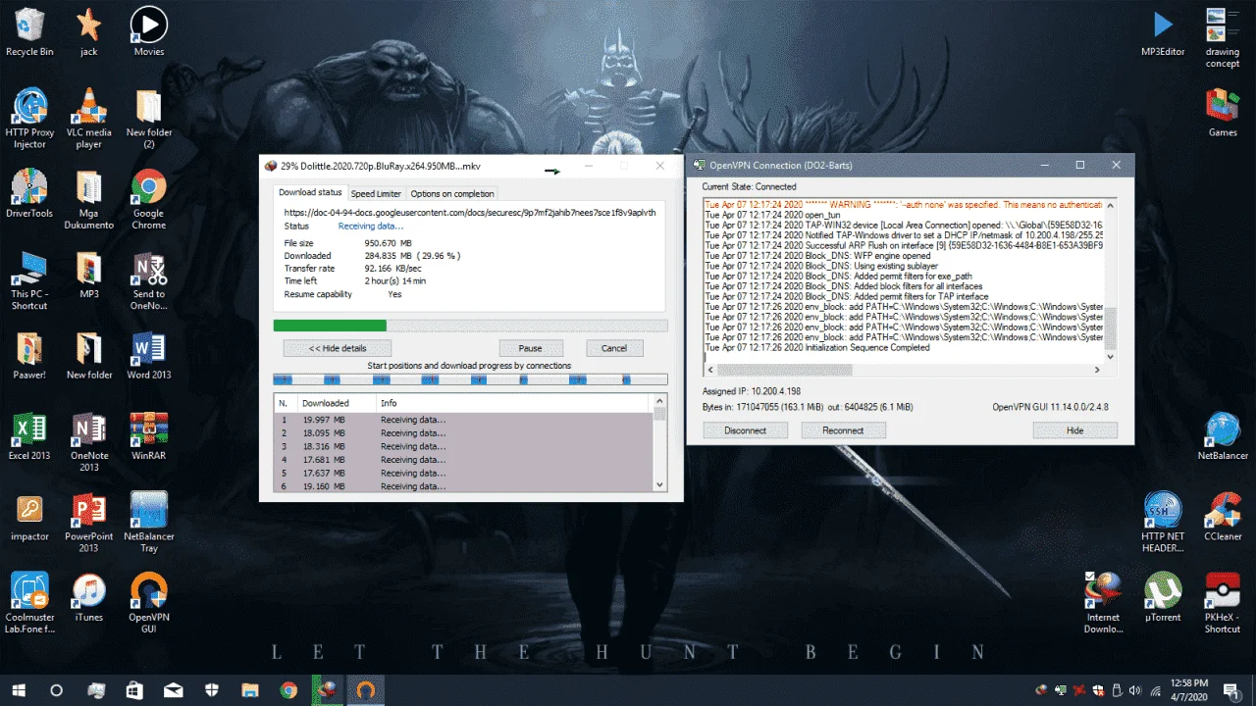Switch to Speed Limiter tab

coord(376,194)
